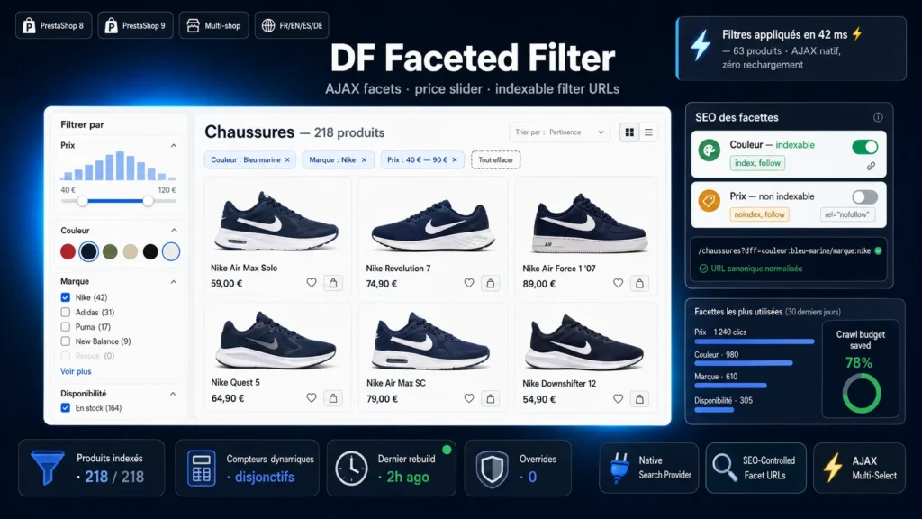Select the red color swatch
The image size is (922, 519).
tap(68, 252)
